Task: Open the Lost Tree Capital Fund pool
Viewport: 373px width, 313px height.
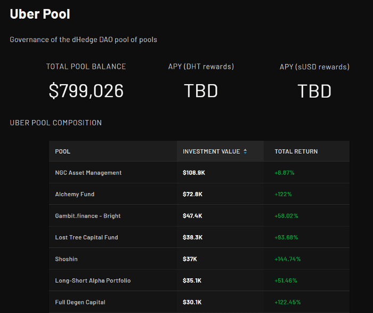Action: point(86,237)
